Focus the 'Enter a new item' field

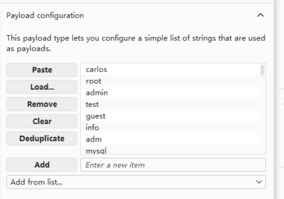pyautogui.click(x=173, y=165)
